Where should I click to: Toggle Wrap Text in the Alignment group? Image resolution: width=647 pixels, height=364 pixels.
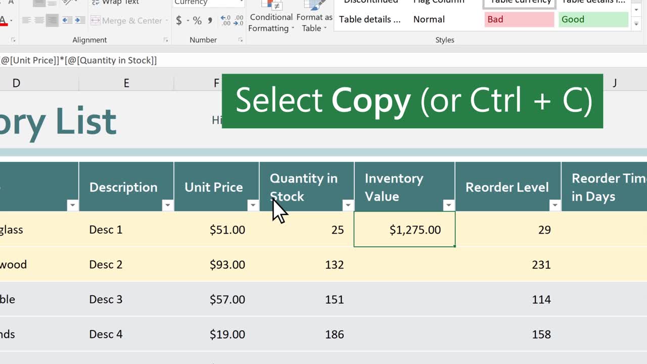(115, 3)
